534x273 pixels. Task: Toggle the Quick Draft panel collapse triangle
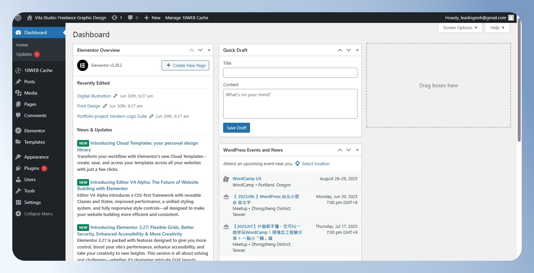point(357,50)
